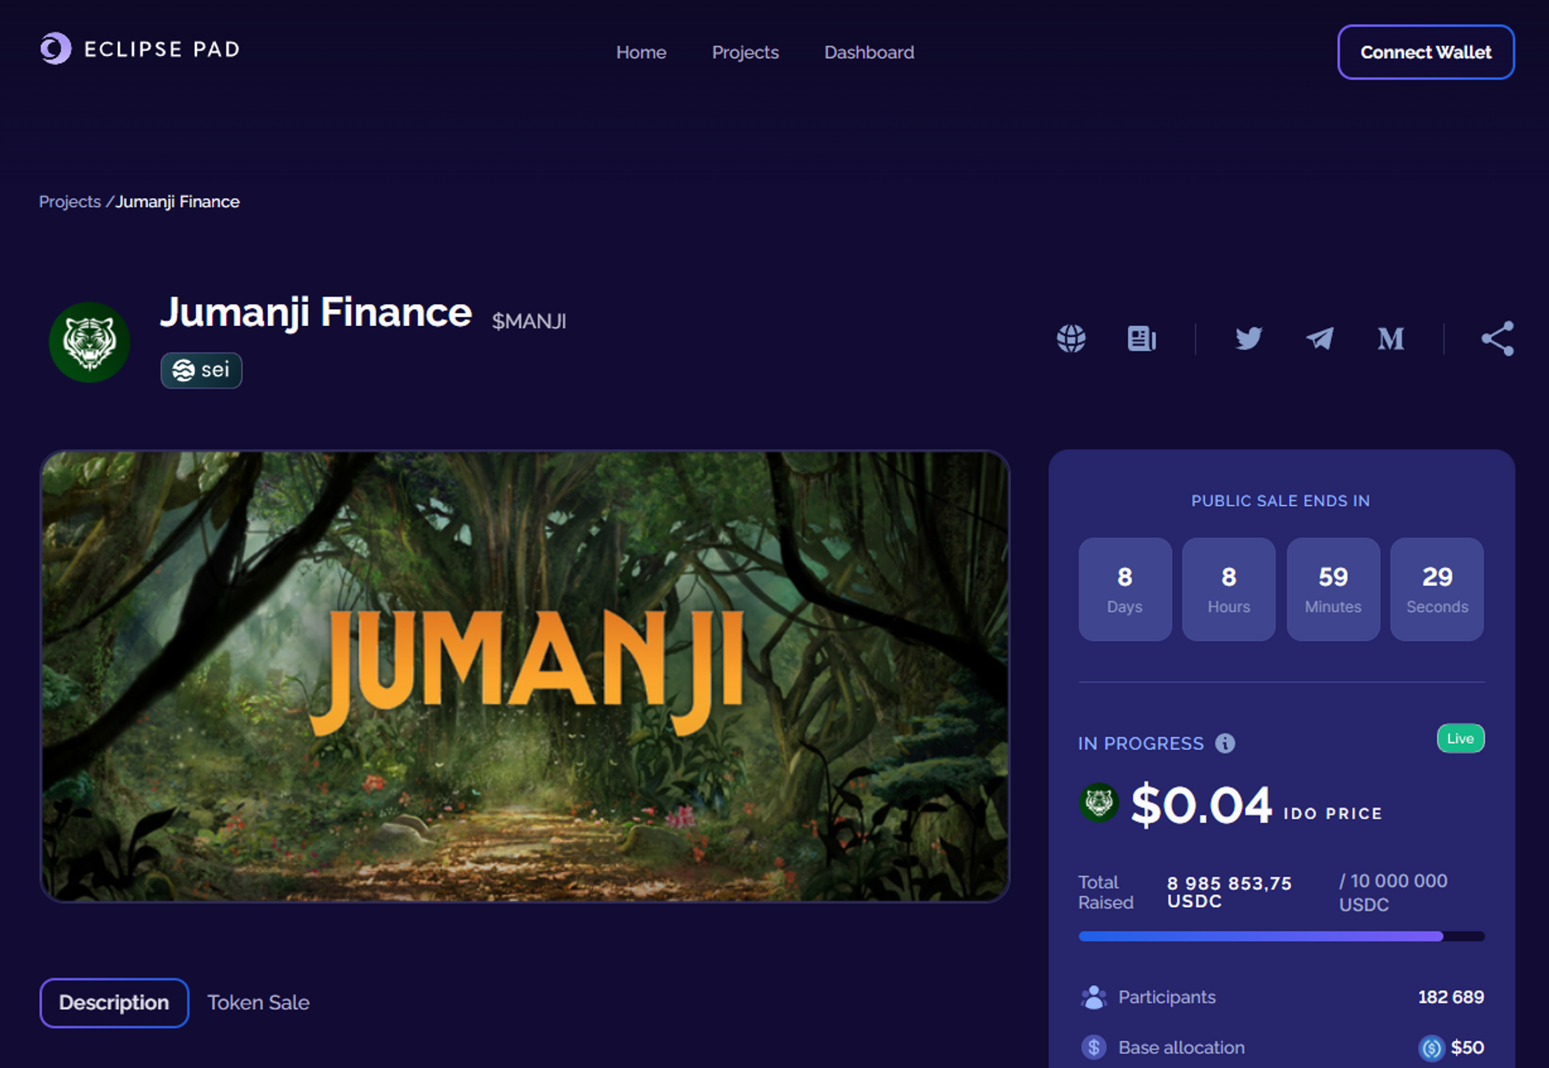Switch to the Token Sale tab
1549x1068 pixels.
[x=258, y=1002]
